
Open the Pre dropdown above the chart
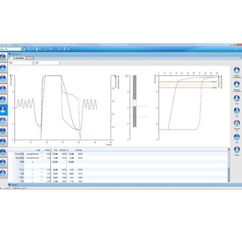[x=21, y=63]
